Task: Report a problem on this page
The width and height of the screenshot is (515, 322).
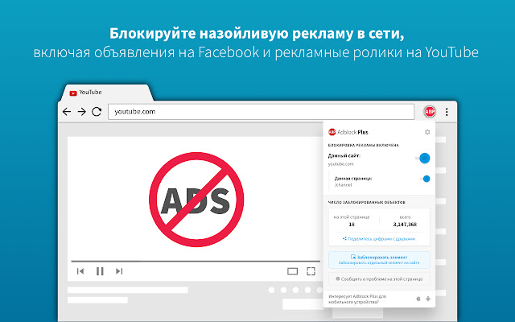Action: (x=379, y=279)
